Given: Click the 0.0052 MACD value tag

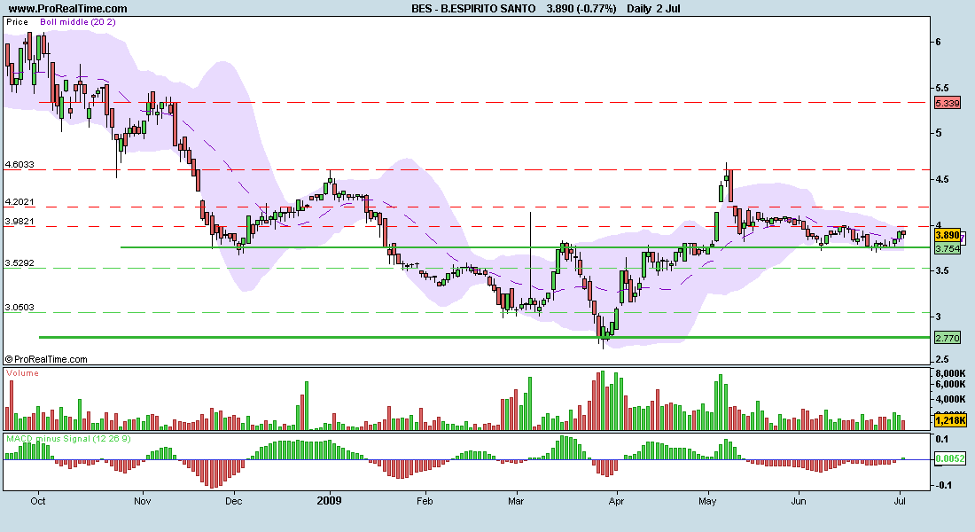Looking at the screenshot, I should click(950, 459).
